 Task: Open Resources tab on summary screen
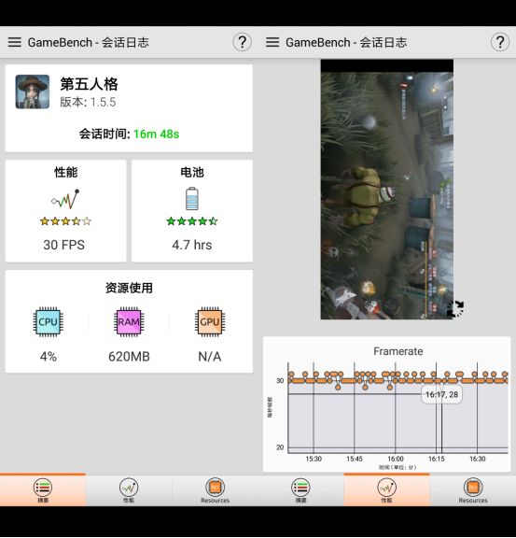(215, 490)
